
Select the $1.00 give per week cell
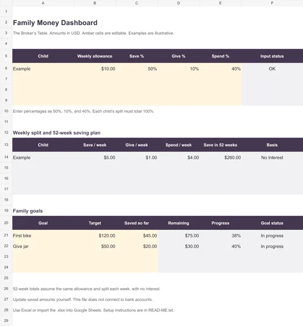(x=137, y=157)
